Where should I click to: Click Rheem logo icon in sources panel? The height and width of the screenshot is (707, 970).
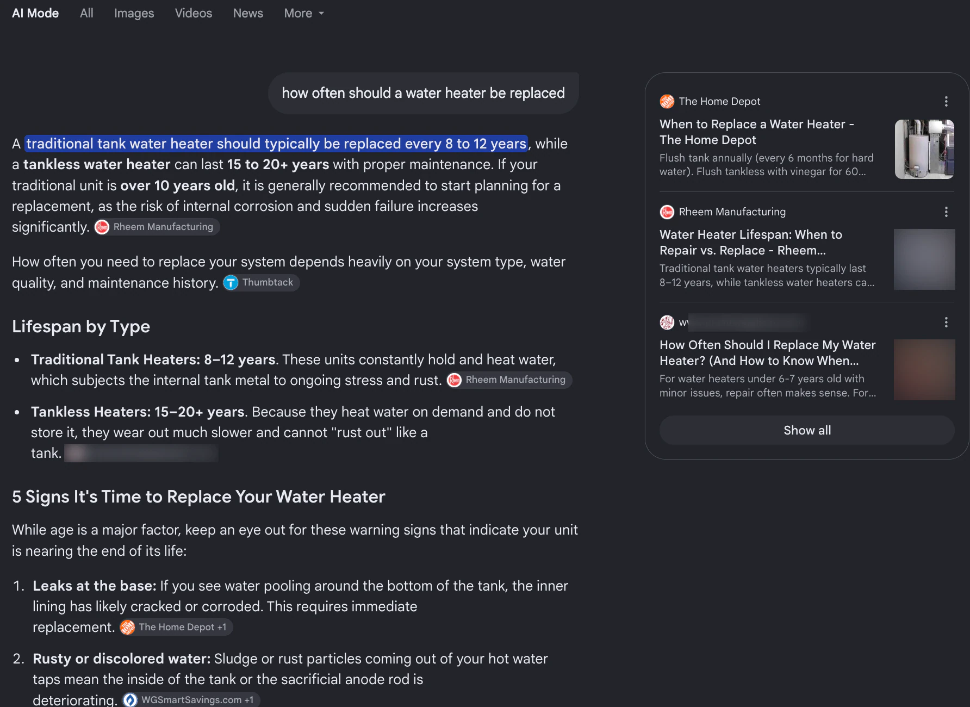[x=667, y=212]
